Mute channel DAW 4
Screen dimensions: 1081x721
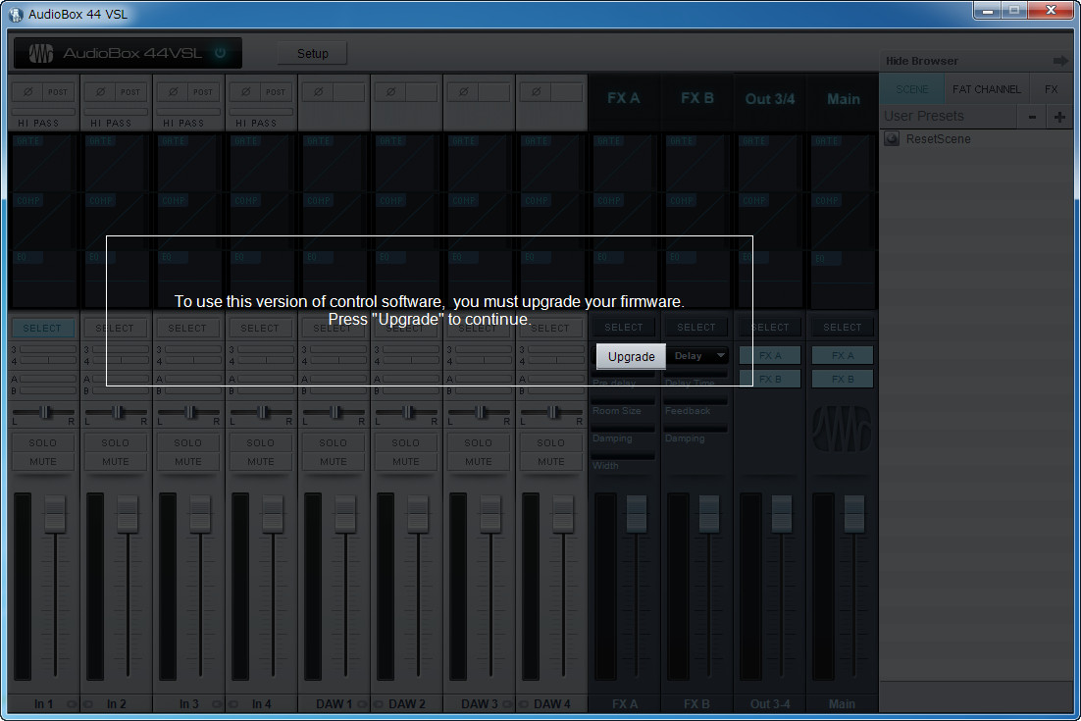[x=551, y=462]
